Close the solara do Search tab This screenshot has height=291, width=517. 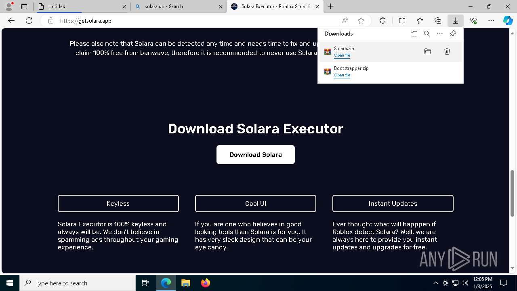click(x=221, y=6)
